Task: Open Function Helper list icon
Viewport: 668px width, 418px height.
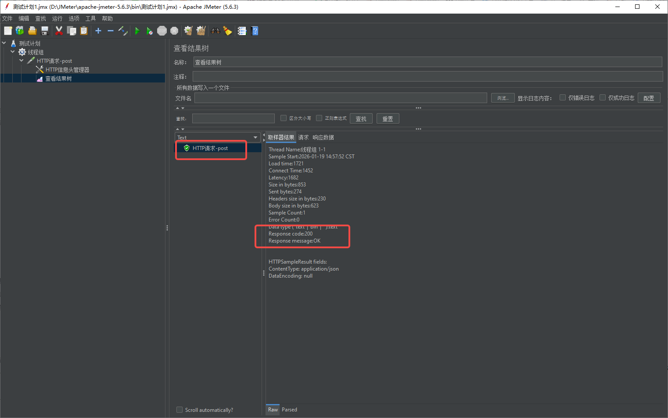Action: tap(242, 31)
